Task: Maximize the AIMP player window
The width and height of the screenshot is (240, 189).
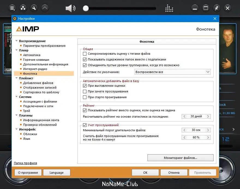Action: click(x=206, y=8)
